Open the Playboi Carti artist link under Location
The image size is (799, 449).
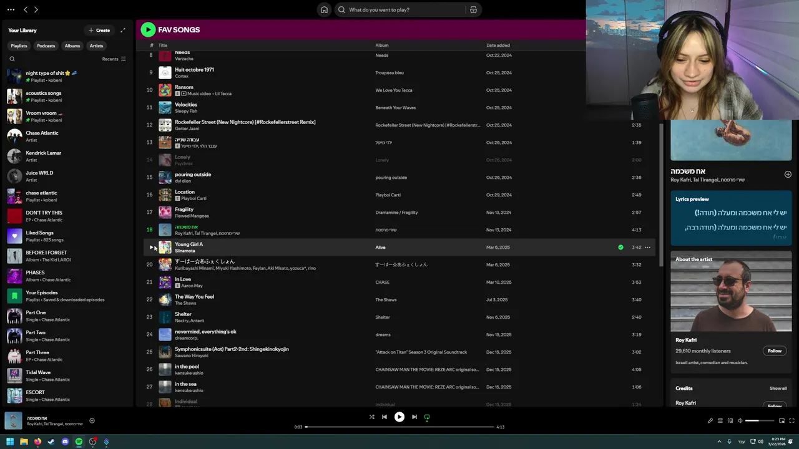[194, 198]
